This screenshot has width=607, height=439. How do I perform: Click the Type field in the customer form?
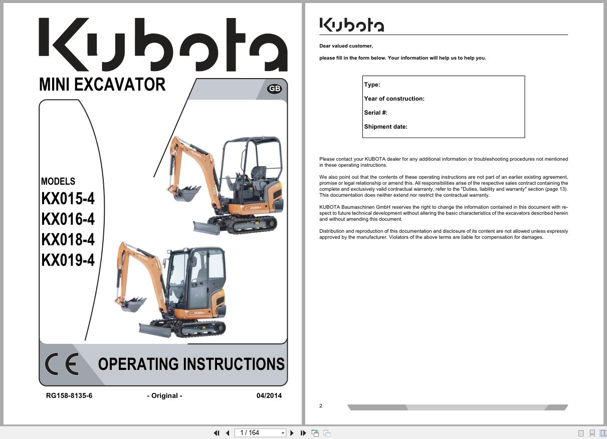(372, 85)
